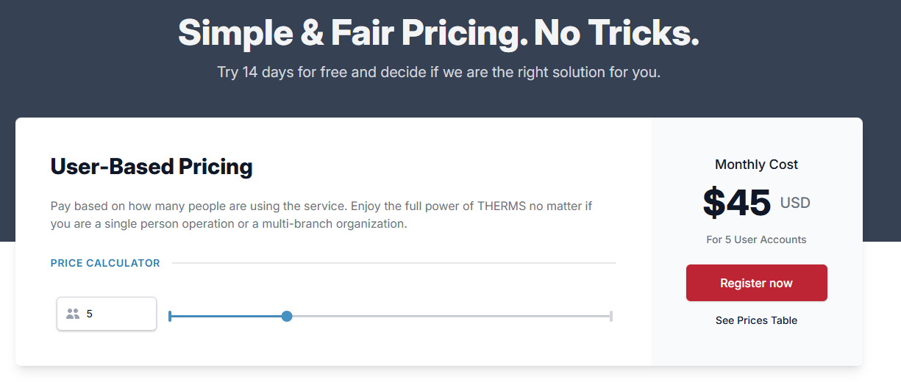Click the number 5 in the input
This screenshot has width=901, height=382.
pyautogui.click(x=90, y=314)
